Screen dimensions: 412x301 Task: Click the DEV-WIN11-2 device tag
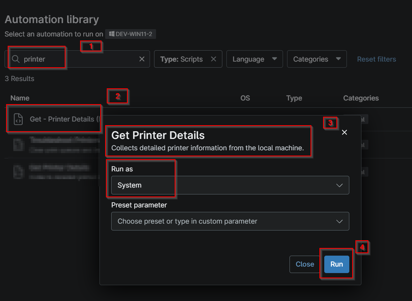click(x=131, y=34)
